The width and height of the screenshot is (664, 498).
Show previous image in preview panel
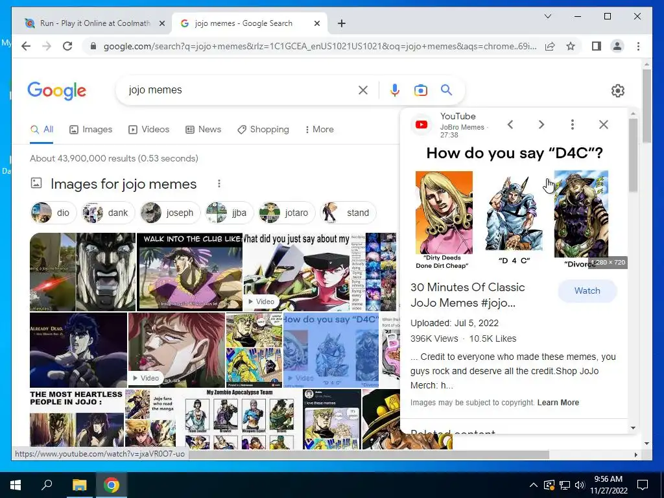[510, 124]
